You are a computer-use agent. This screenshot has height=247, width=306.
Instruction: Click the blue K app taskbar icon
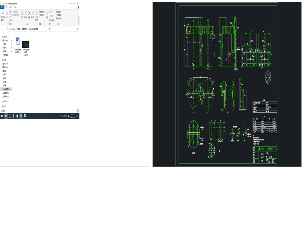click(x=21, y=116)
